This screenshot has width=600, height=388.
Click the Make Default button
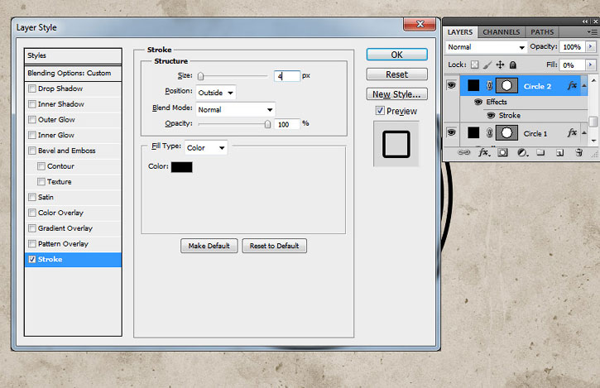(209, 246)
